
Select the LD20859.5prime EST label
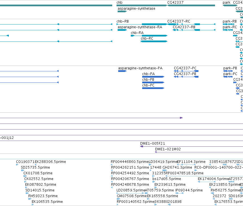click(x=131, y=190)
